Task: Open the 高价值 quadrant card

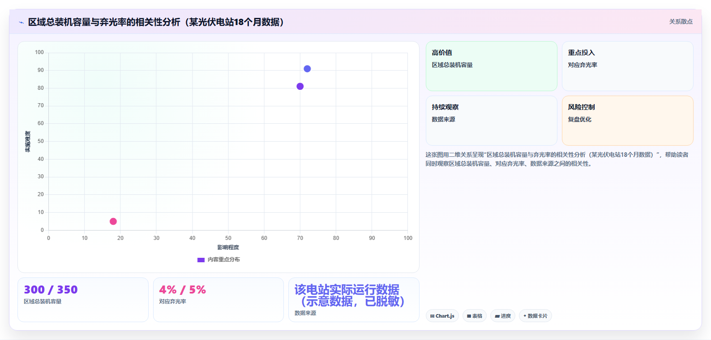Action: point(492,66)
